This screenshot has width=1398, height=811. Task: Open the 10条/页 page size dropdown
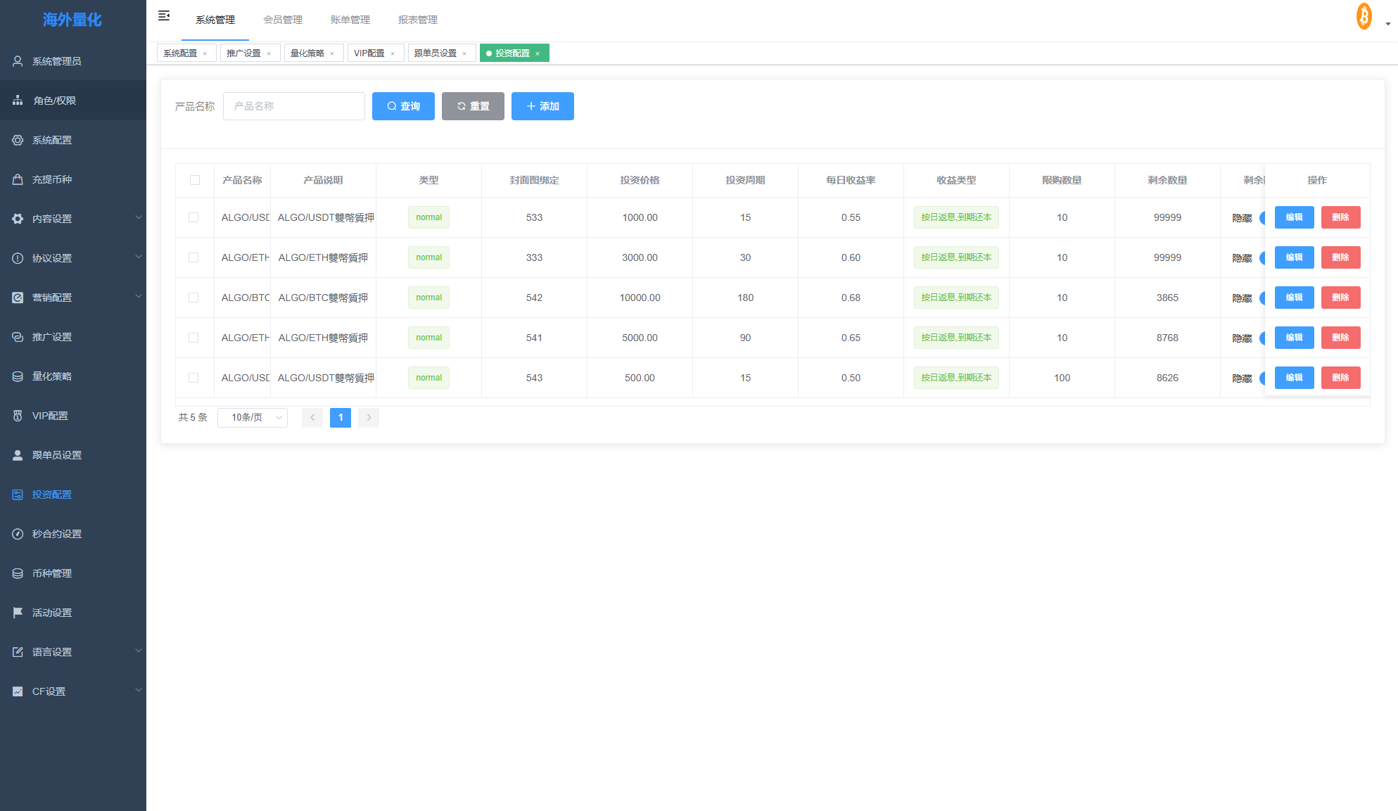pyautogui.click(x=253, y=418)
